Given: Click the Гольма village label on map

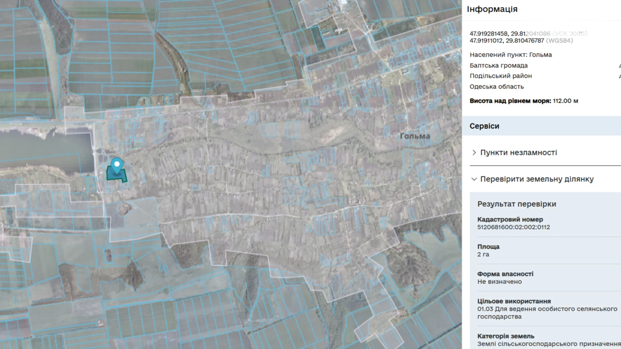Looking at the screenshot, I should (x=415, y=136).
